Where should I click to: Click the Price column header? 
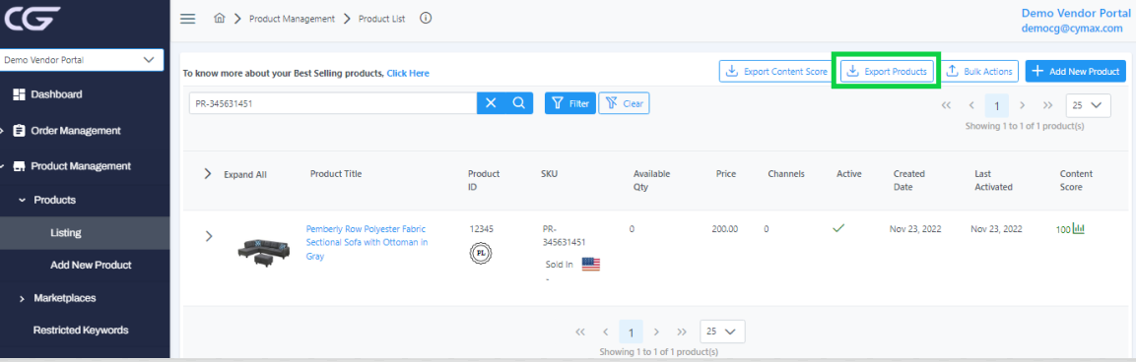(x=727, y=174)
